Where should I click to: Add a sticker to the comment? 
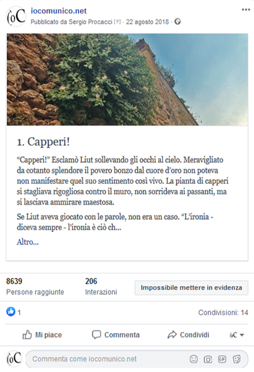(x=237, y=359)
